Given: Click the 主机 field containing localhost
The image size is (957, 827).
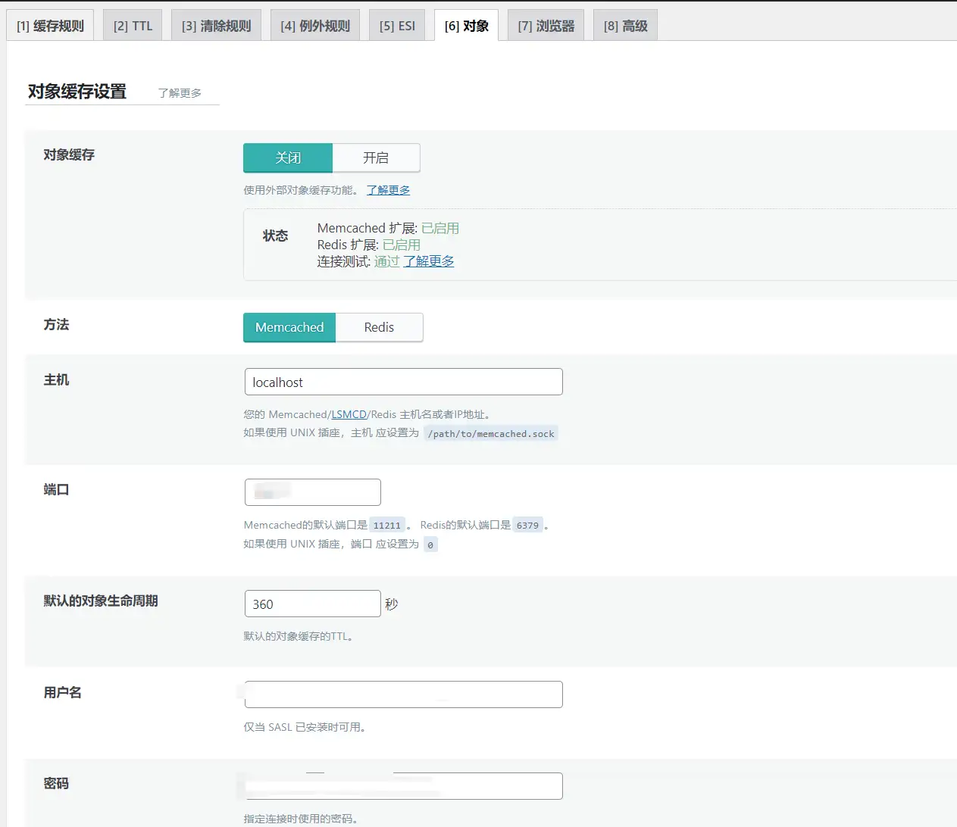Looking at the screenshot, I should point(403,382).
